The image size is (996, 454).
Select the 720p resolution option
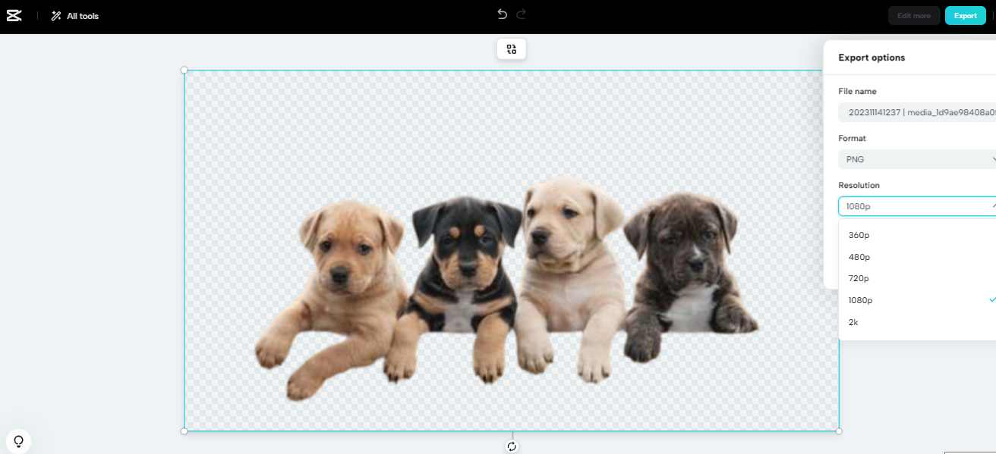tap(859, 278)
